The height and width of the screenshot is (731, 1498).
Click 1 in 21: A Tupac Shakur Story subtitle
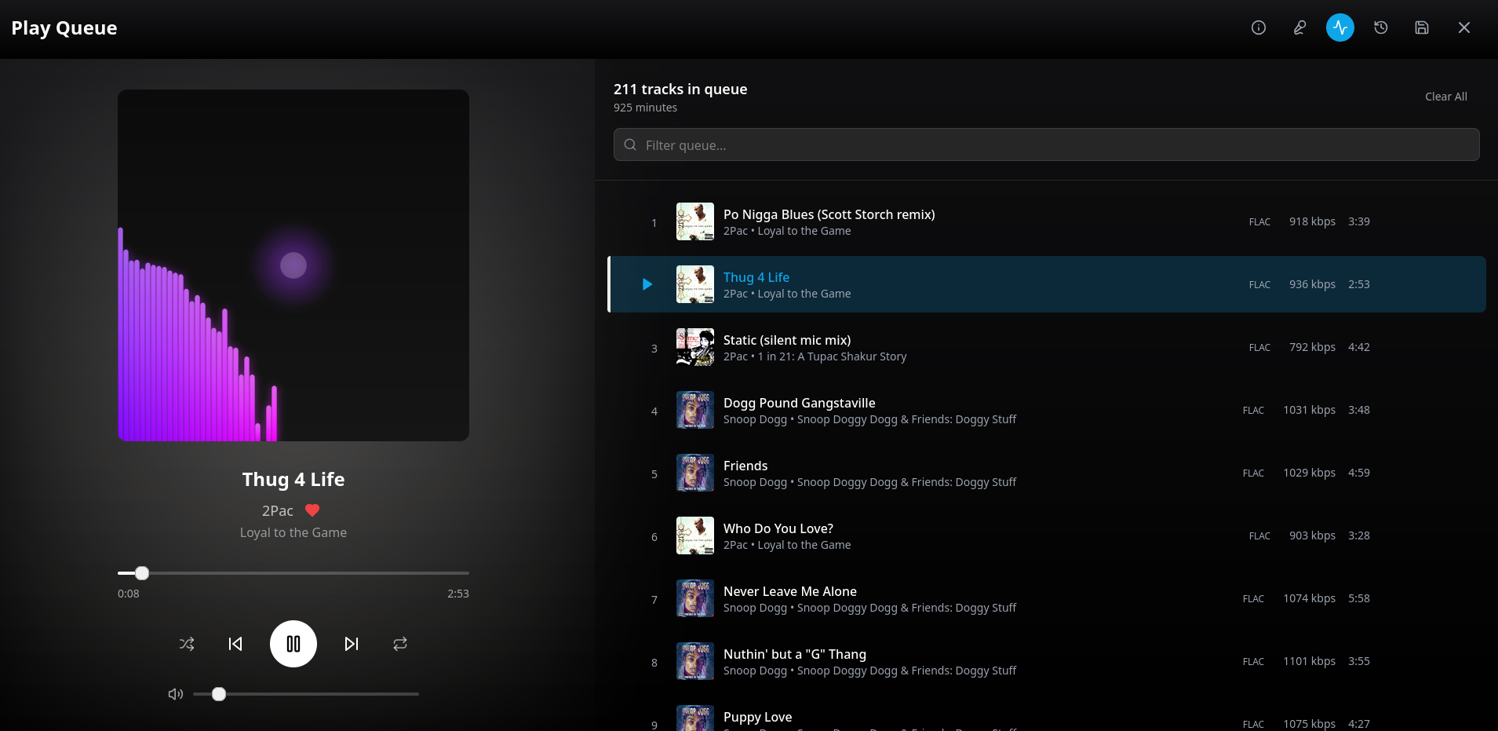[x=832, y=356]
